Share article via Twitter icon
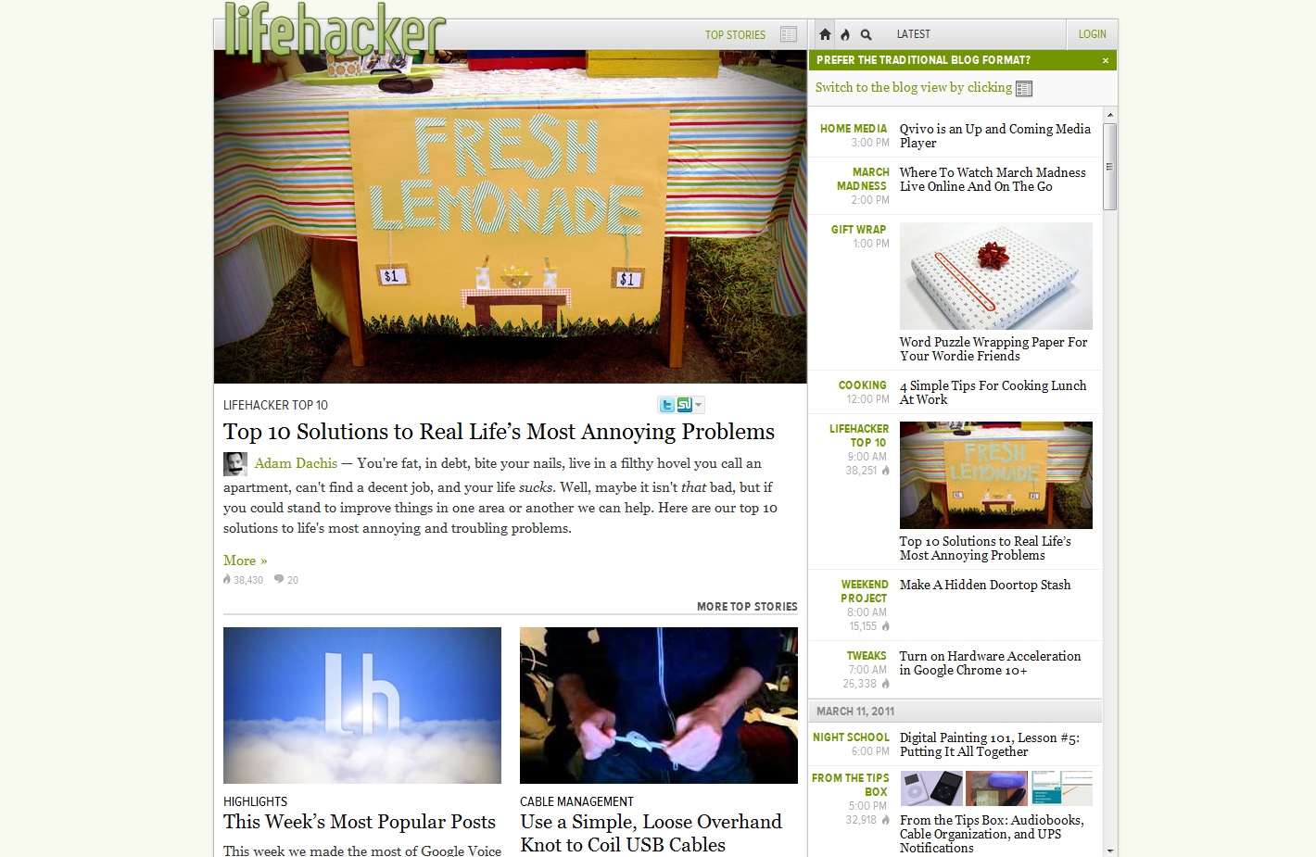The height and width of the screenshot is (857, 1316). 666,405
